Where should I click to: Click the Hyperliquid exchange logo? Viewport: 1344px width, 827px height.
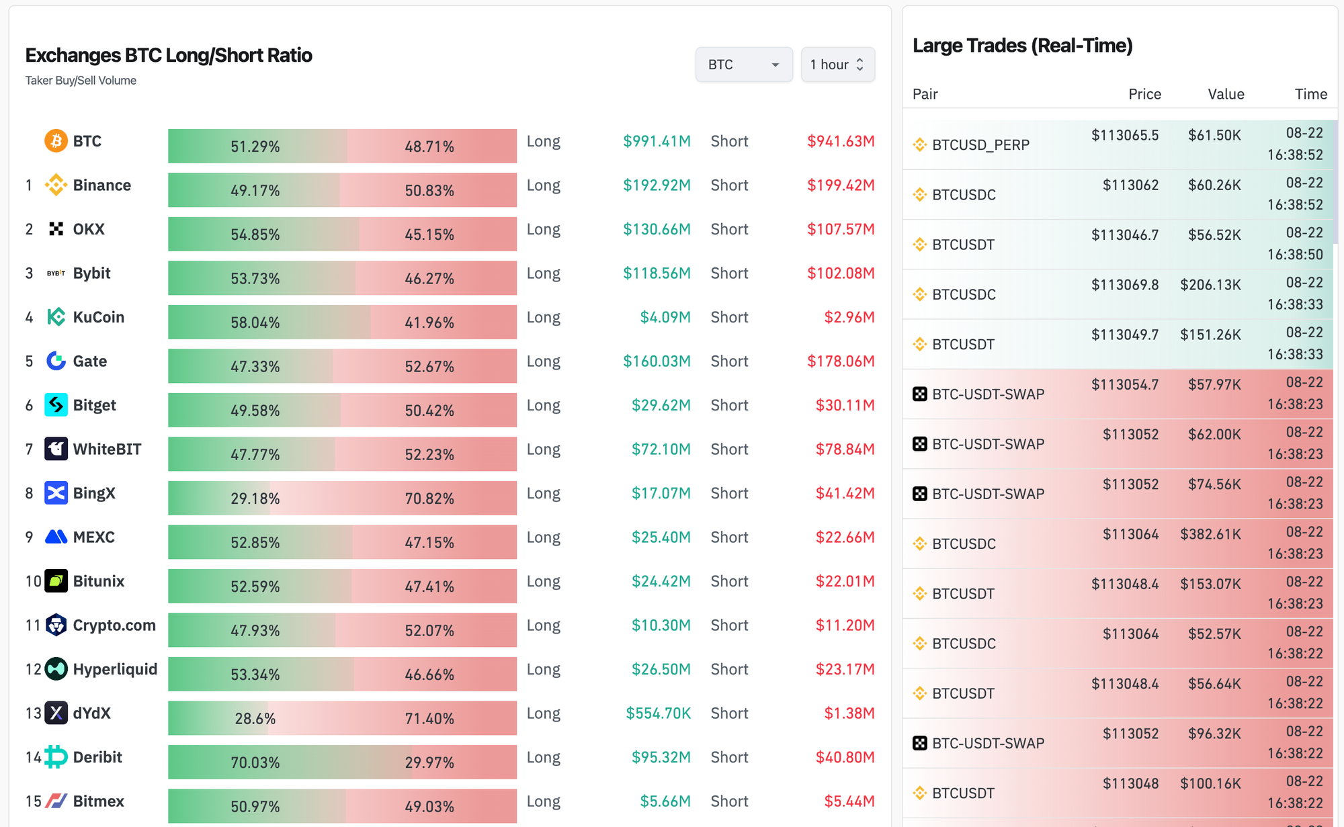[56, 669]
